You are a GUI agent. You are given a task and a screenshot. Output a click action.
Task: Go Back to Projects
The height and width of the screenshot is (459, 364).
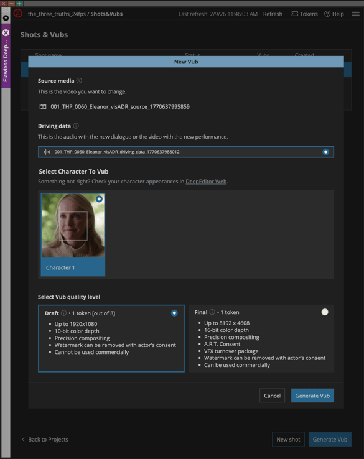click(48, 439)
